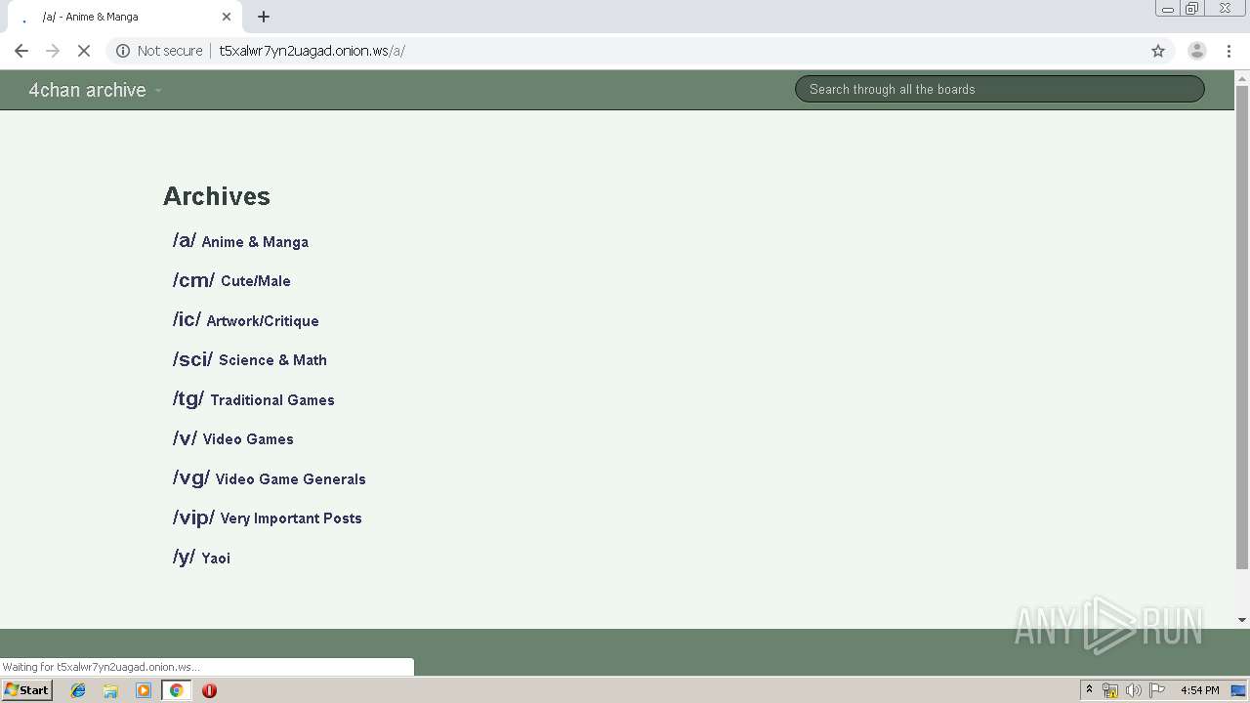Open the /a/ Anime & Manga archive
This screenshot has height=703, width=1250.
(240, 240)
